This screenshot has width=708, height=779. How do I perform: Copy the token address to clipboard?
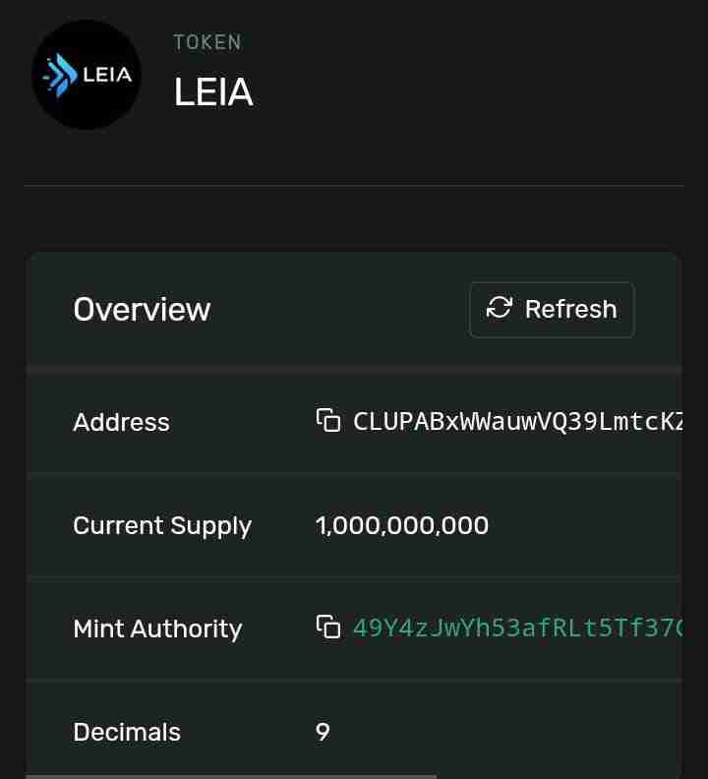[327, 421]
